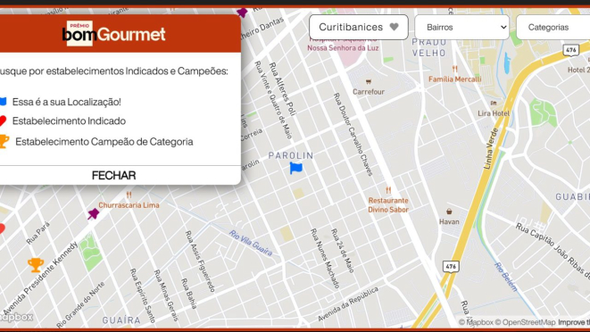Click the purple pin marker near Churrascaria Lima

coord(94,214)
